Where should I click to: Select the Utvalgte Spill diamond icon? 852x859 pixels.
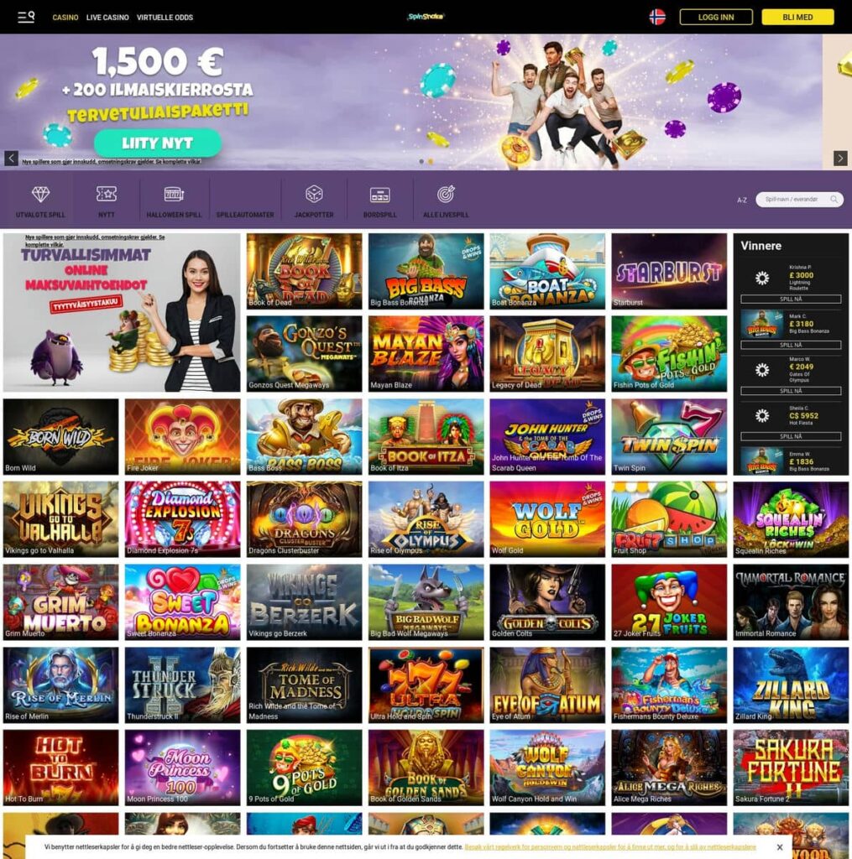(x=40, y=194)
